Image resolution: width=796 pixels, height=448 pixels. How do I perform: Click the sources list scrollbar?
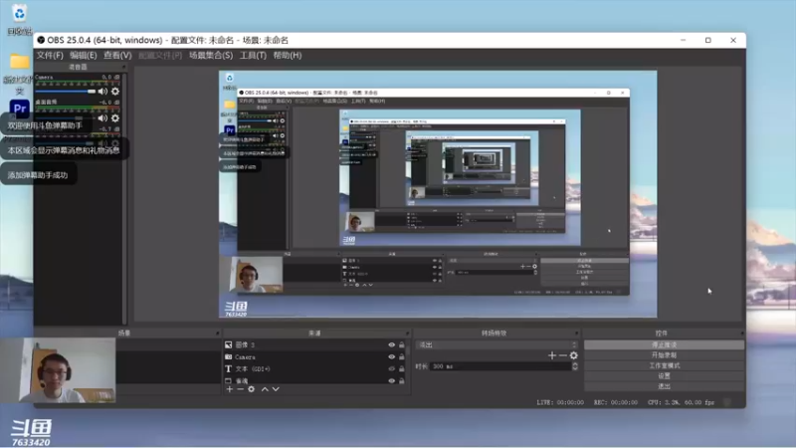tap(408, 363)
